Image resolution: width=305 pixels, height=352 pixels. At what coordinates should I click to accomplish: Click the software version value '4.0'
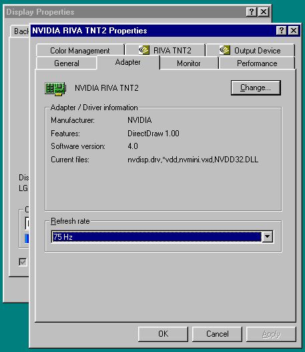pos(133,146)
